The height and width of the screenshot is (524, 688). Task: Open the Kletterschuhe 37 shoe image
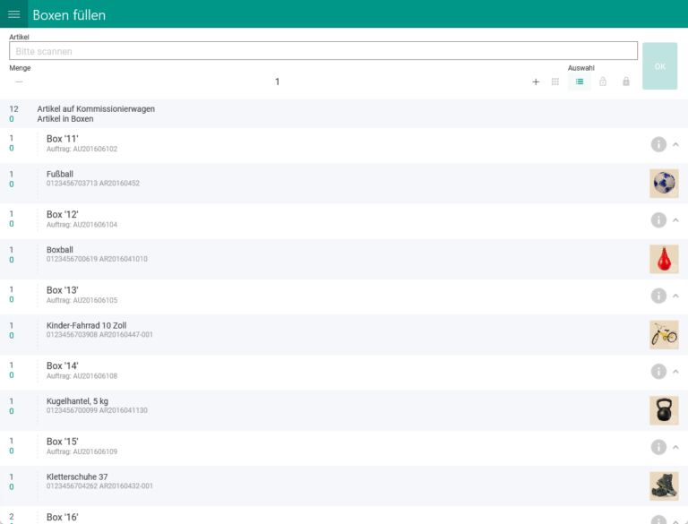[x=664, y=486]
